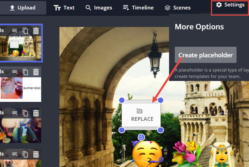
Task: Open timeline icon on first scene thumbnail
Action: point(15,31)
